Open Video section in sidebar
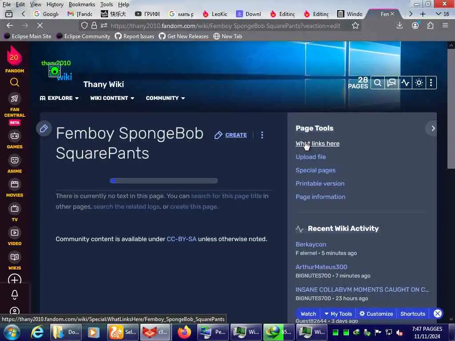The height and width of the screenshot is (341, 455). (x=15, y=237)
